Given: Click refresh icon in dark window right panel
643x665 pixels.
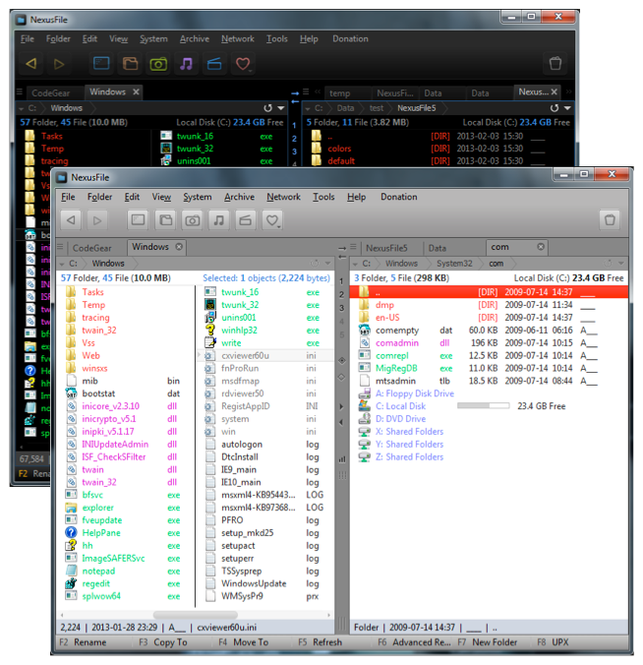Looking at the screenshot, I should click(x=555, y=108).
